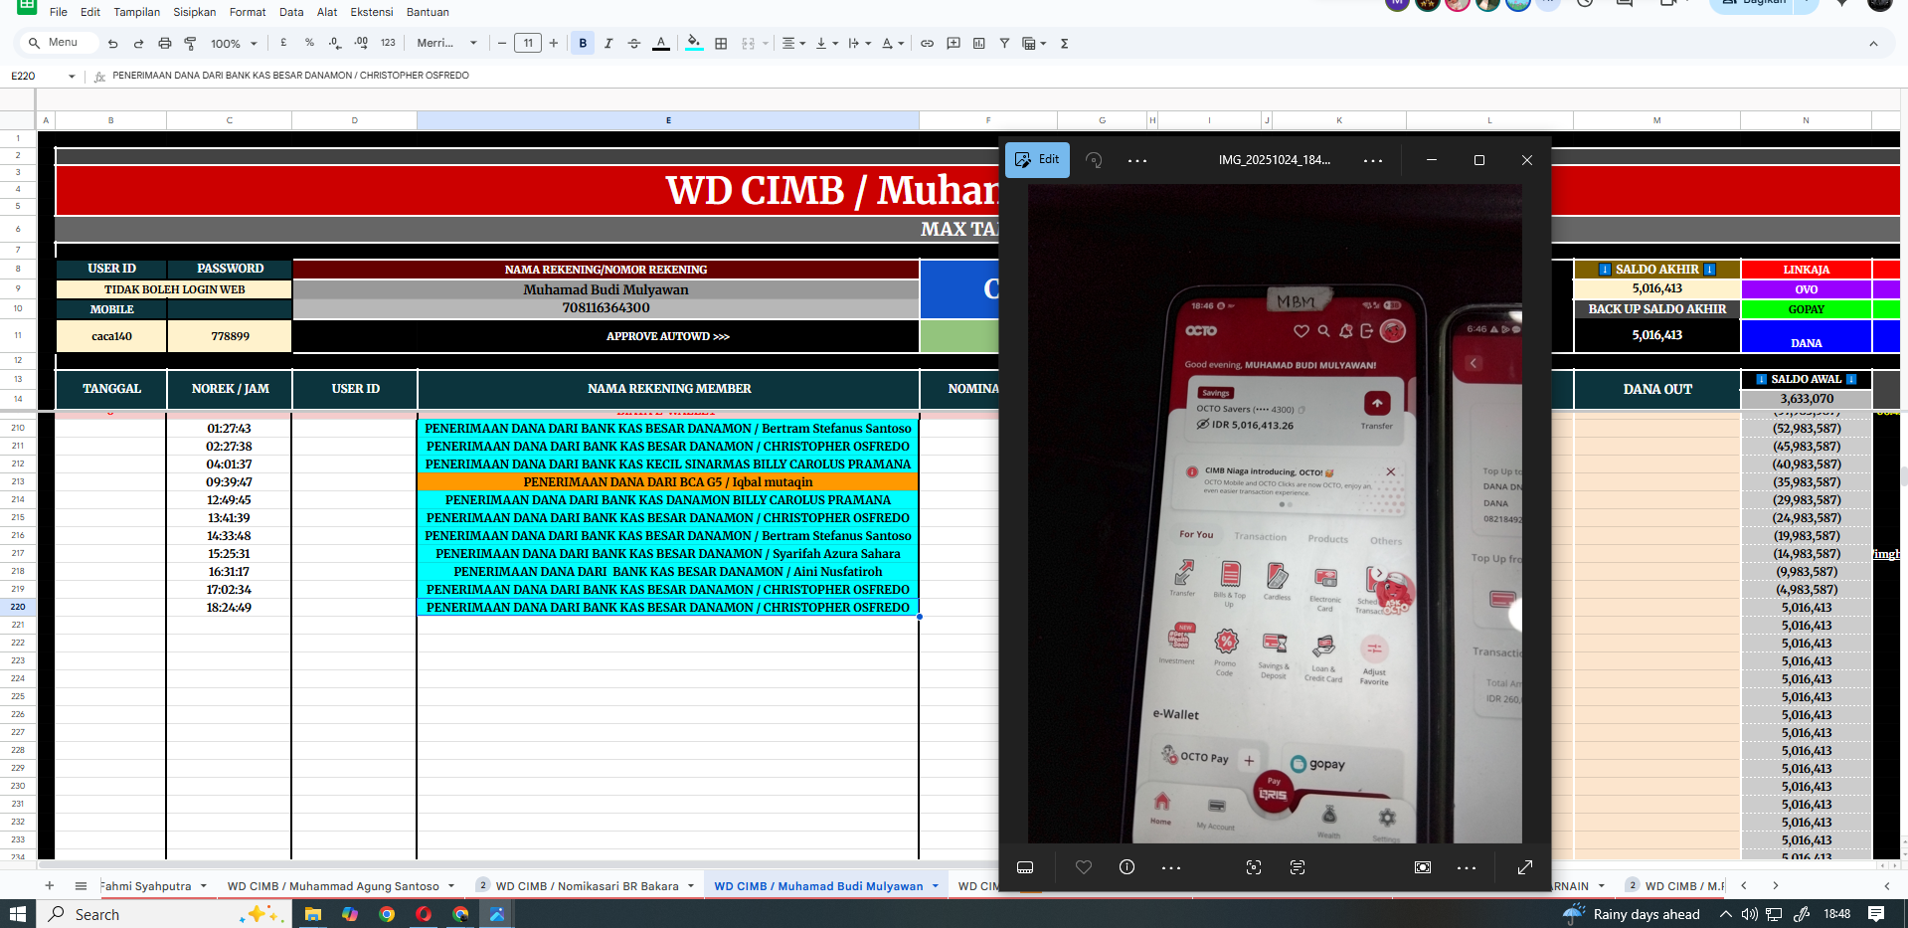The image size is (1908, 928).
Task: Switch to WD CIMB / Nomikasari BR Bakara sheet
Action: tap(587, 886)
